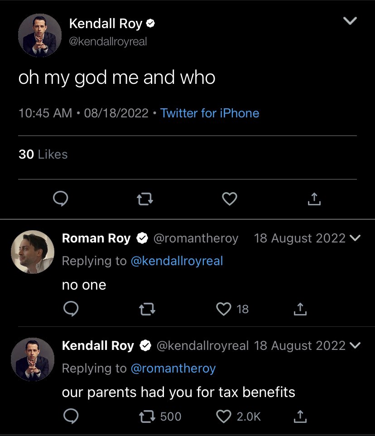Open @kendallroyreal mention in Roman's reply
Image resolution: width=375 pixels, height=436 pixels.
click(177, 261)
